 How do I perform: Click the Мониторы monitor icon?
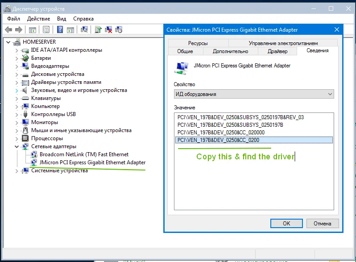pyautogui.click(x=25, y=122)
